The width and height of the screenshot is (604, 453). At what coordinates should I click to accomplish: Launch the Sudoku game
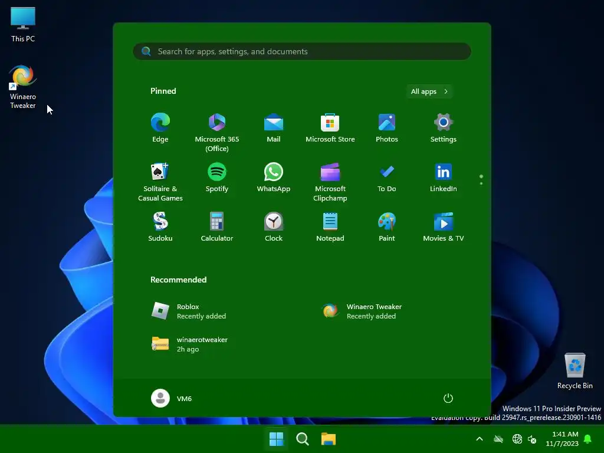pos(160,227)
